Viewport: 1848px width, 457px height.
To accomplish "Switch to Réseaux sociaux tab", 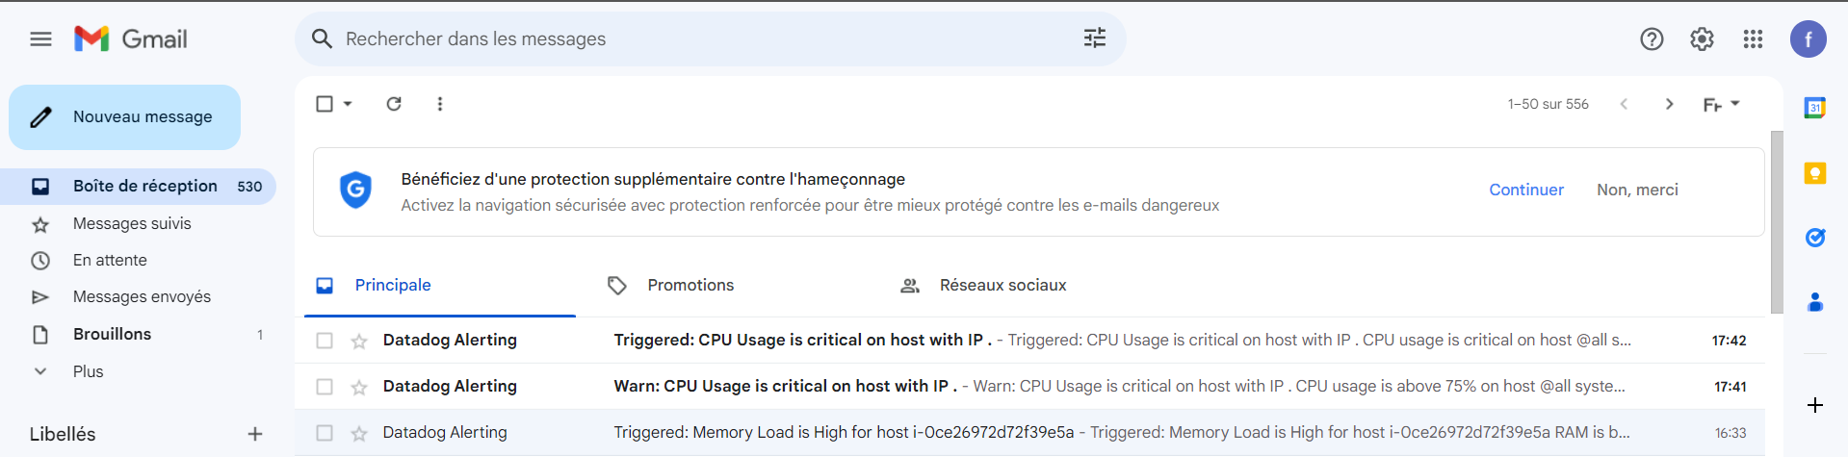I will pos(1002,286).
